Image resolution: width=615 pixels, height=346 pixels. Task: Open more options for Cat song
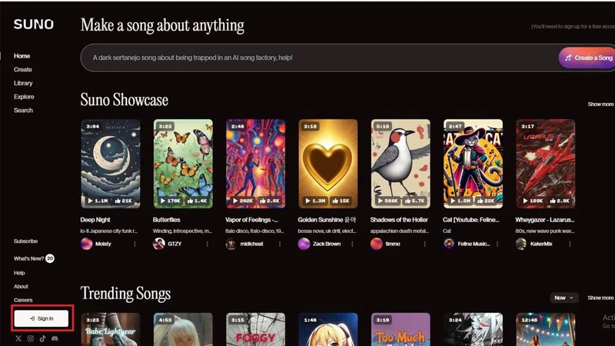(x=497, y=244)
